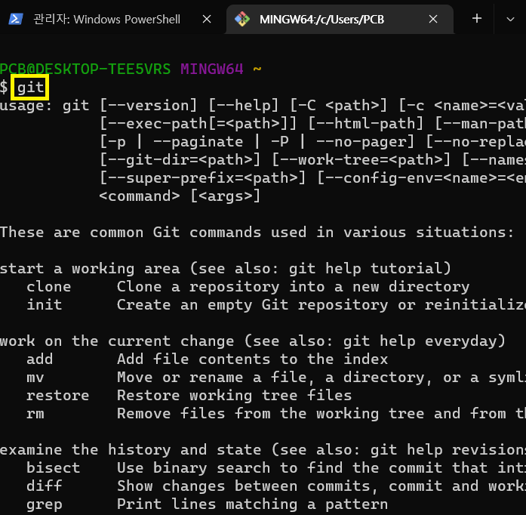This screenshot has width=526, height=515.
Task: Click the purple MINGW64 prompt text
Action: (x=211, y=69)
